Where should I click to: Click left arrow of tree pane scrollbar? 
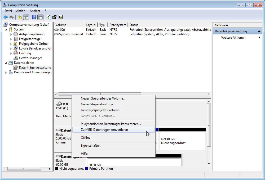5,169
